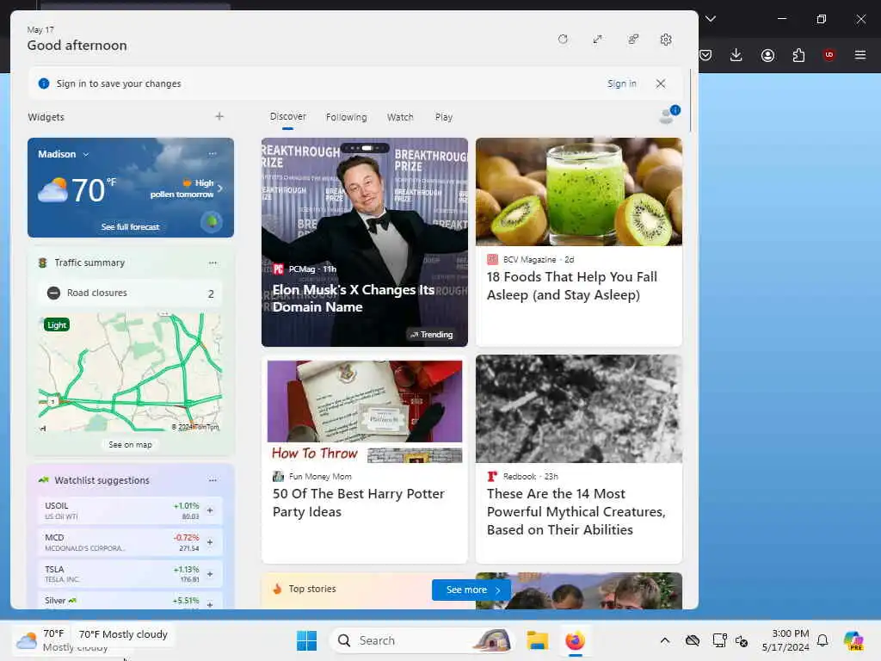Open widgets settings gear
The height and width of the screenshot is (661, 881).
pyautogui.click(x=666, y=40)
